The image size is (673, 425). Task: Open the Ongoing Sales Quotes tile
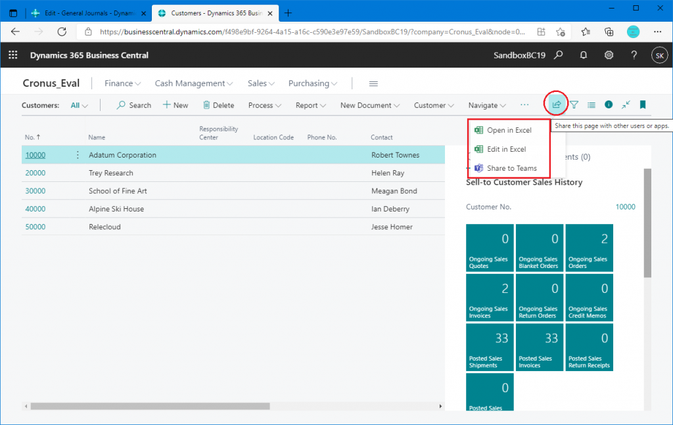tap(490, 248)
